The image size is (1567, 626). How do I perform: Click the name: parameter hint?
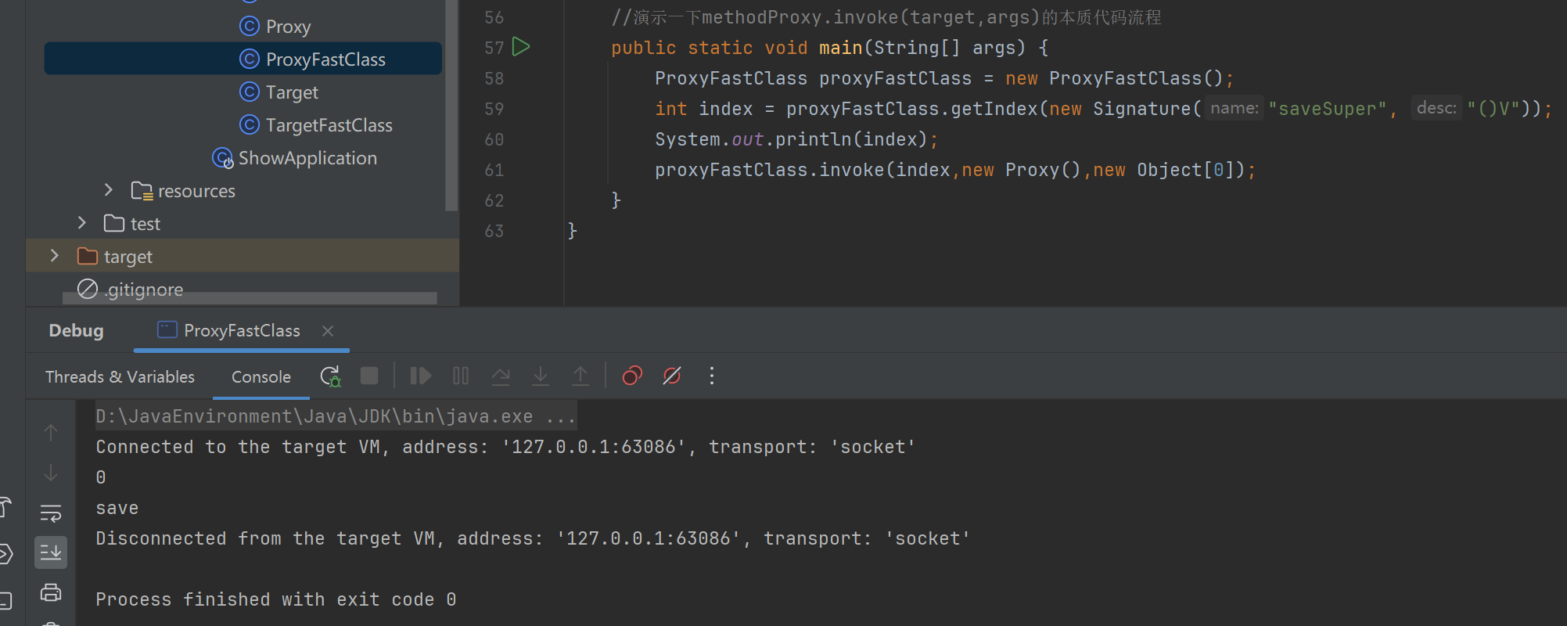tap(1235, 108)
